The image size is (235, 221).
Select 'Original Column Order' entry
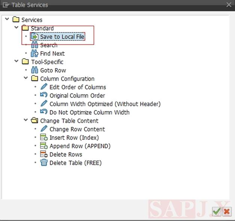pos(77,95)
